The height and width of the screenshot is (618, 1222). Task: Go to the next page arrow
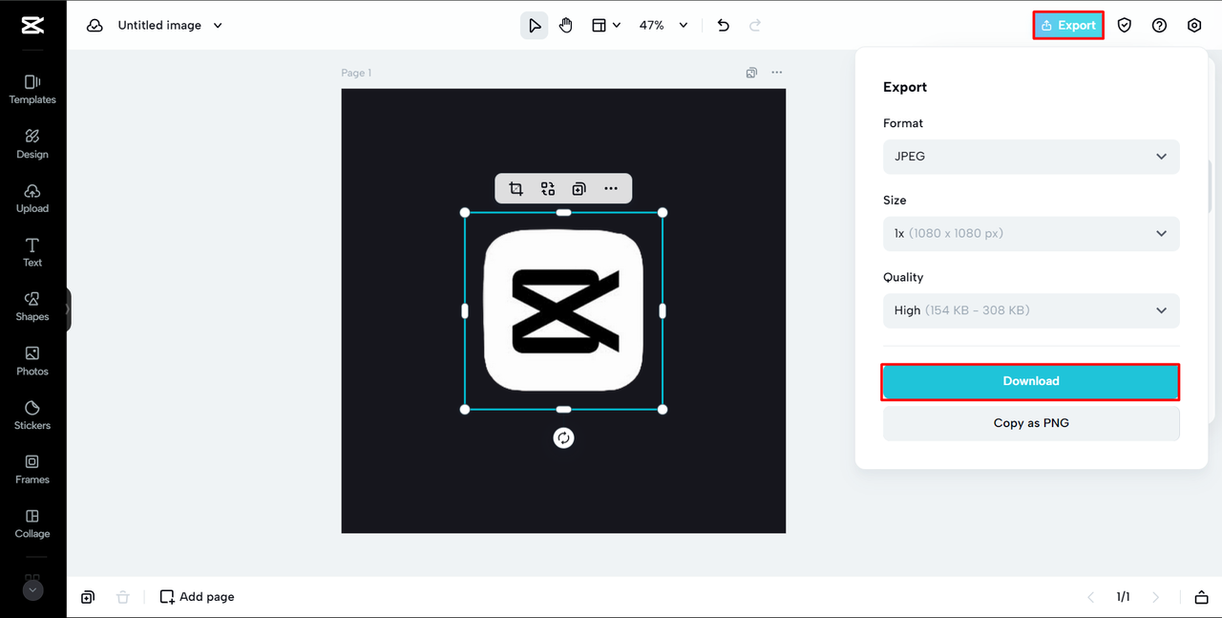point(1156,597)
